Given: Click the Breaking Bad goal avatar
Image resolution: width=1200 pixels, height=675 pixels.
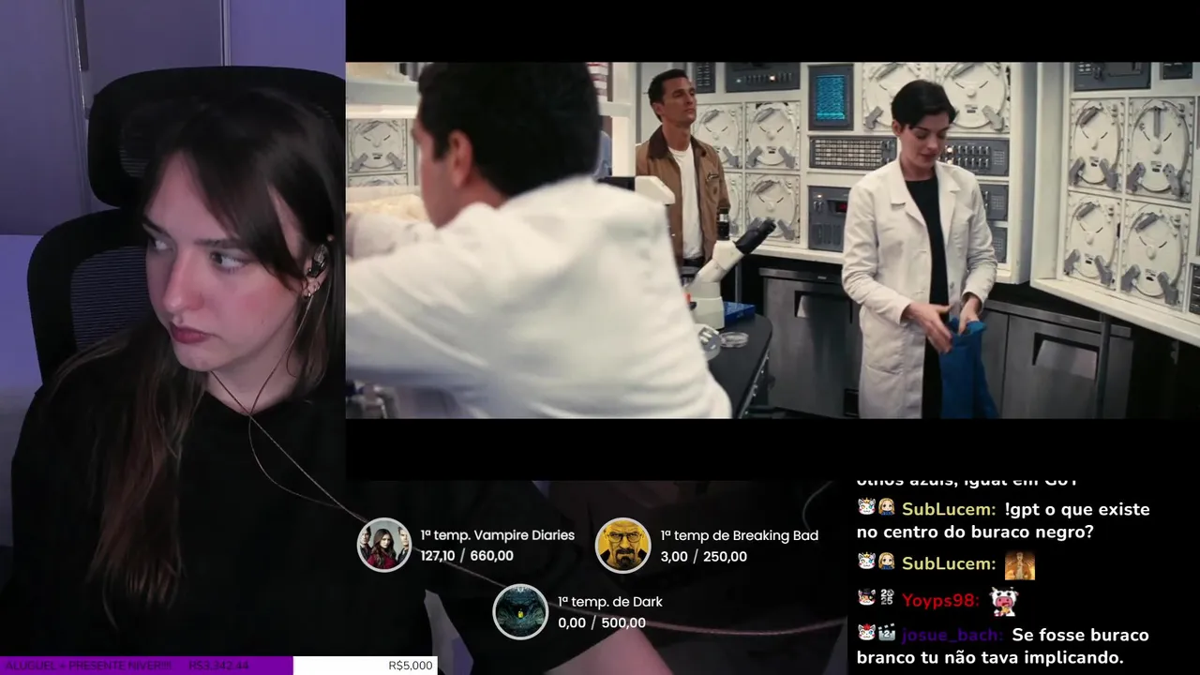Looking at the screenshot, I should (x=623, y=545).
